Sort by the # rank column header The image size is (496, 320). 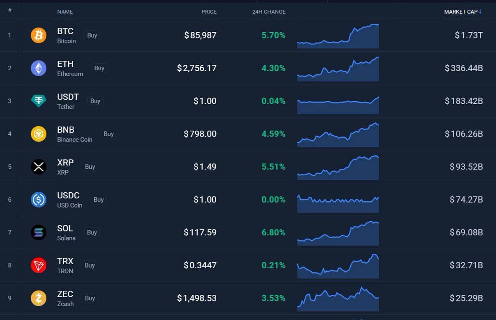10,10
